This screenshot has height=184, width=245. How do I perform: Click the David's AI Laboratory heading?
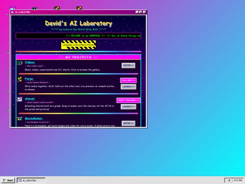pyautogui.click(x=78, y=24)
